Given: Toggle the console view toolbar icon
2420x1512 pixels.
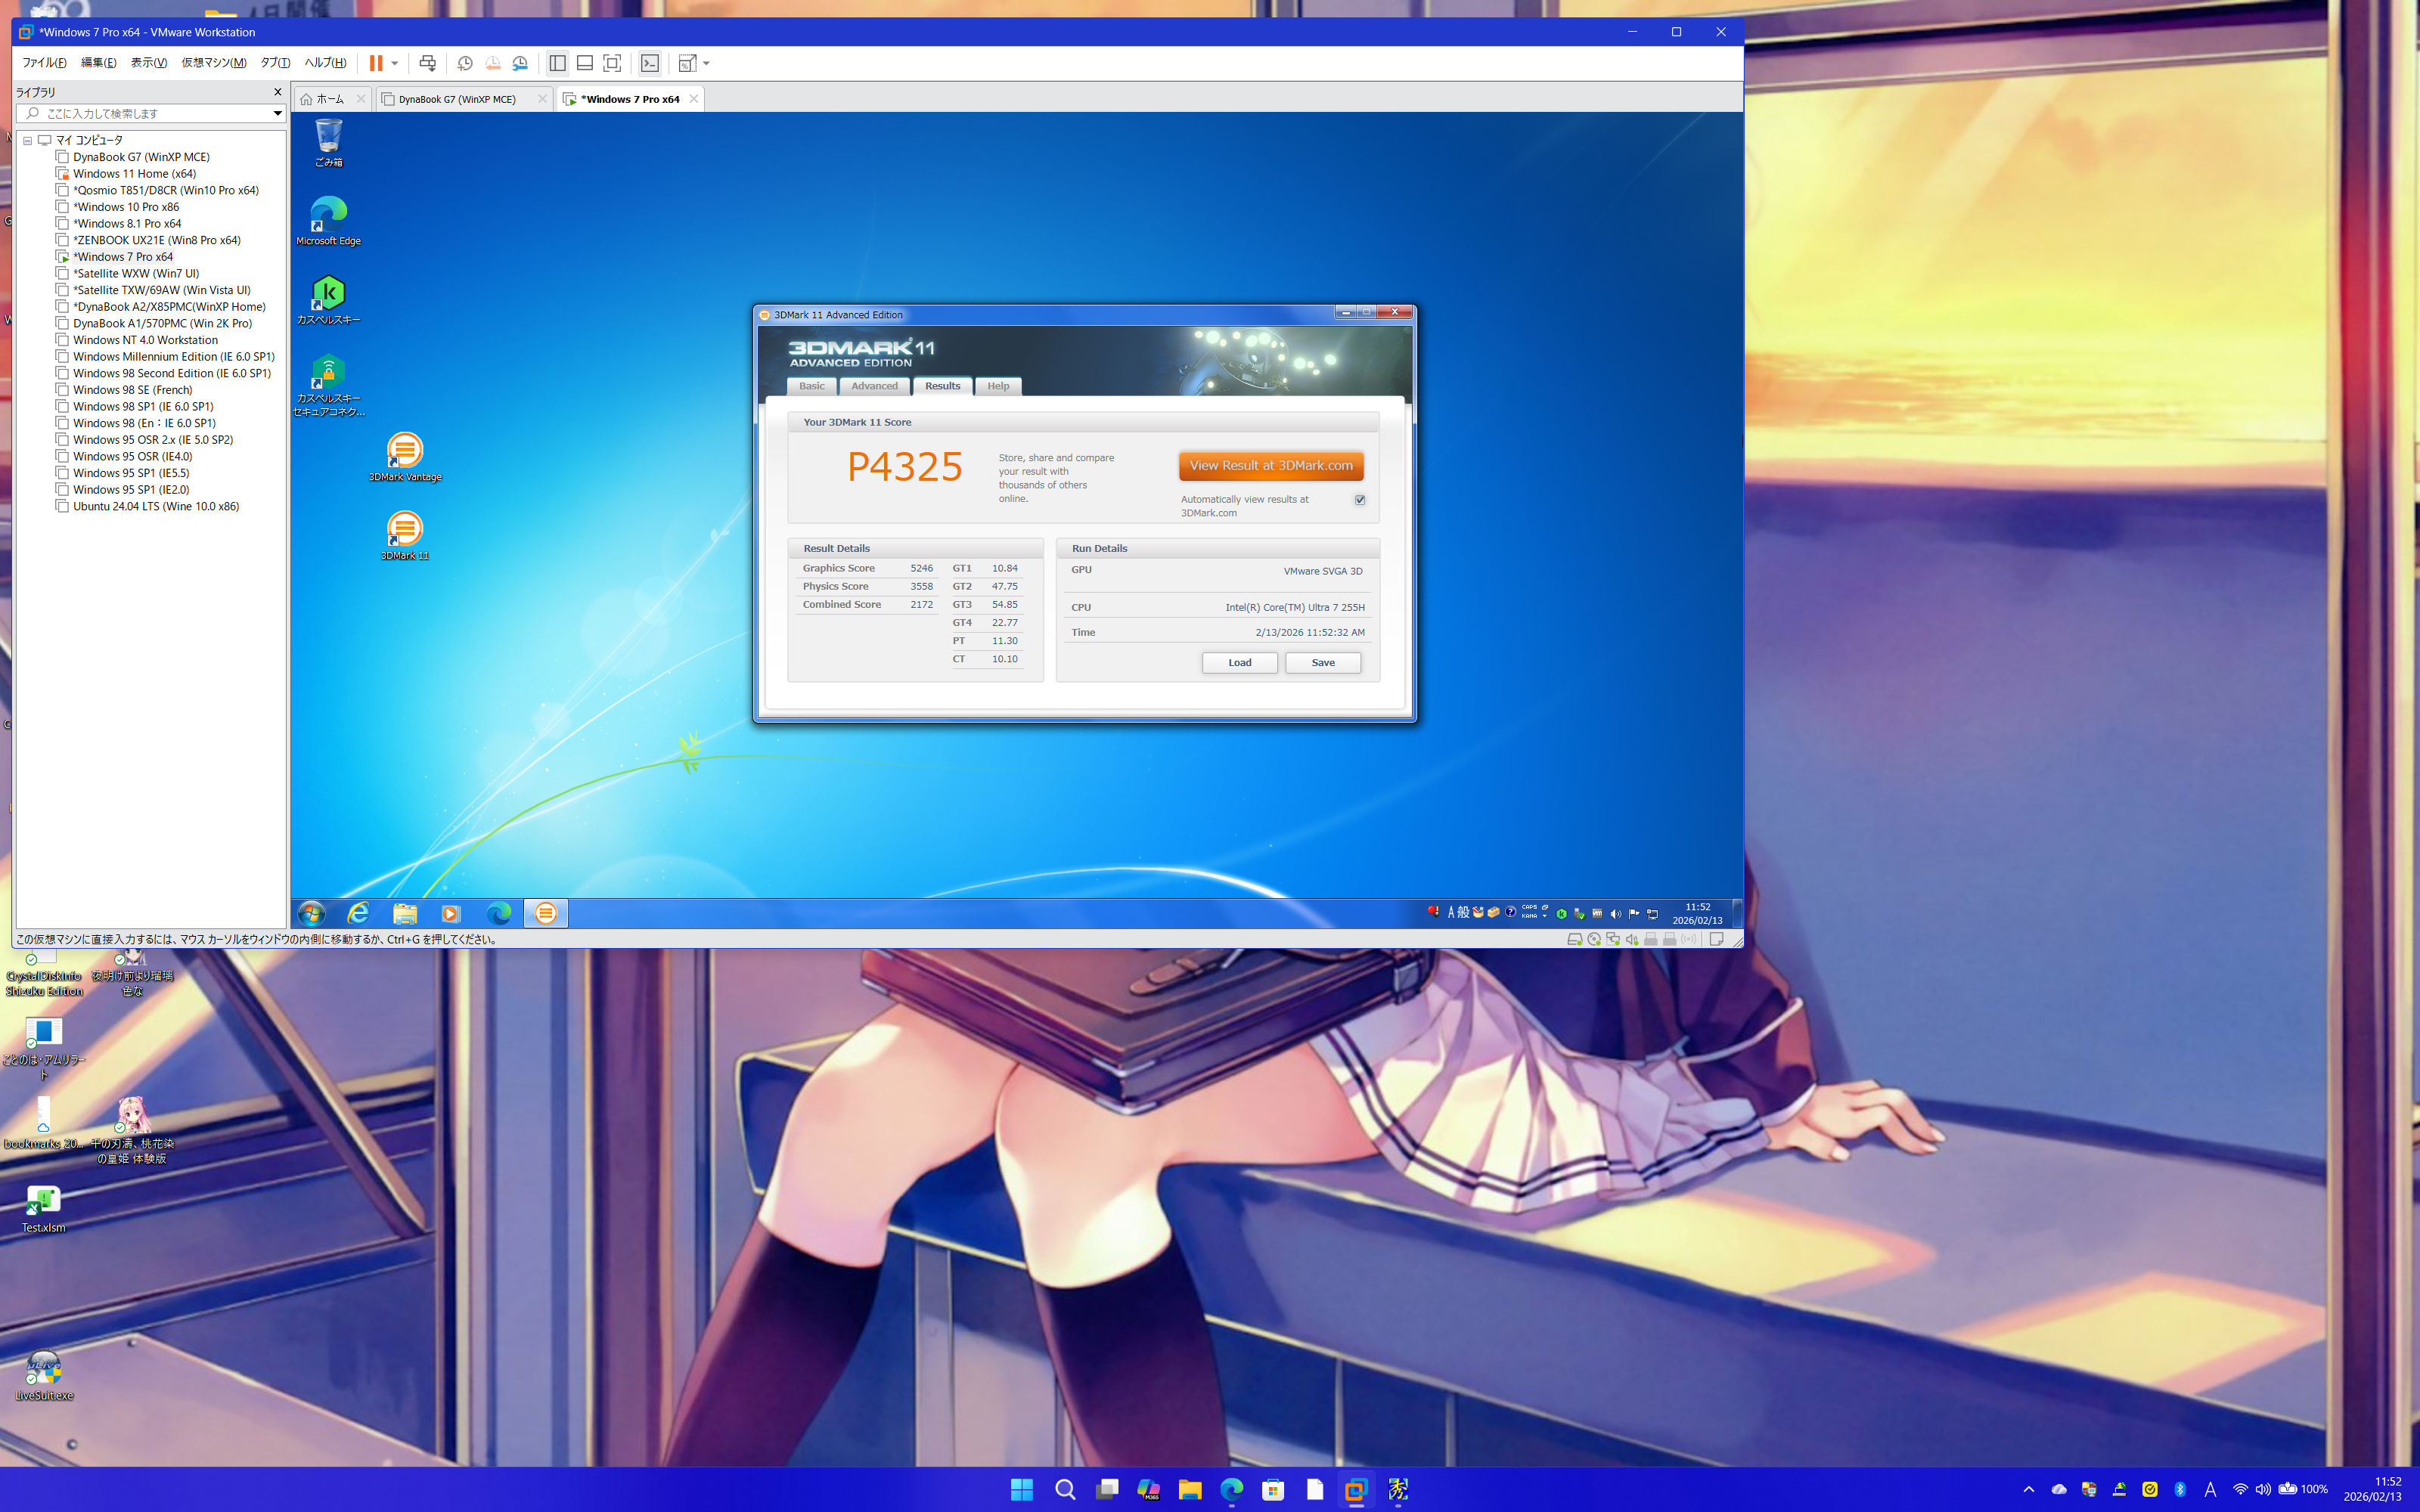Looking at the screenshot, I should 650,63.
